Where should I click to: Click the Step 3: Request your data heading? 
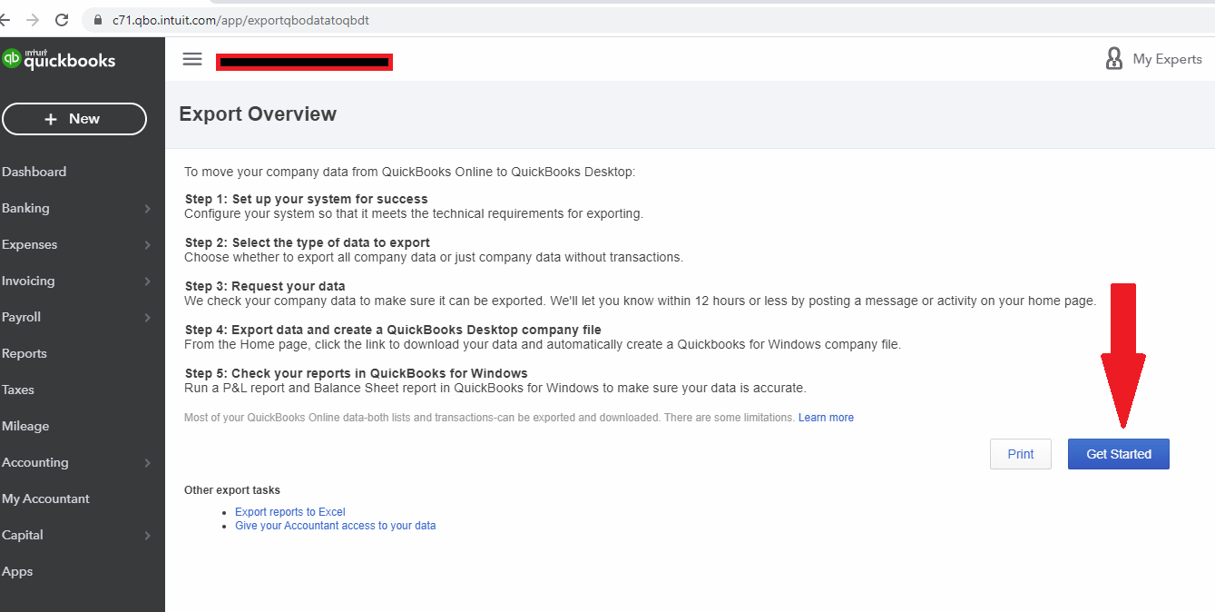point(265,286)
